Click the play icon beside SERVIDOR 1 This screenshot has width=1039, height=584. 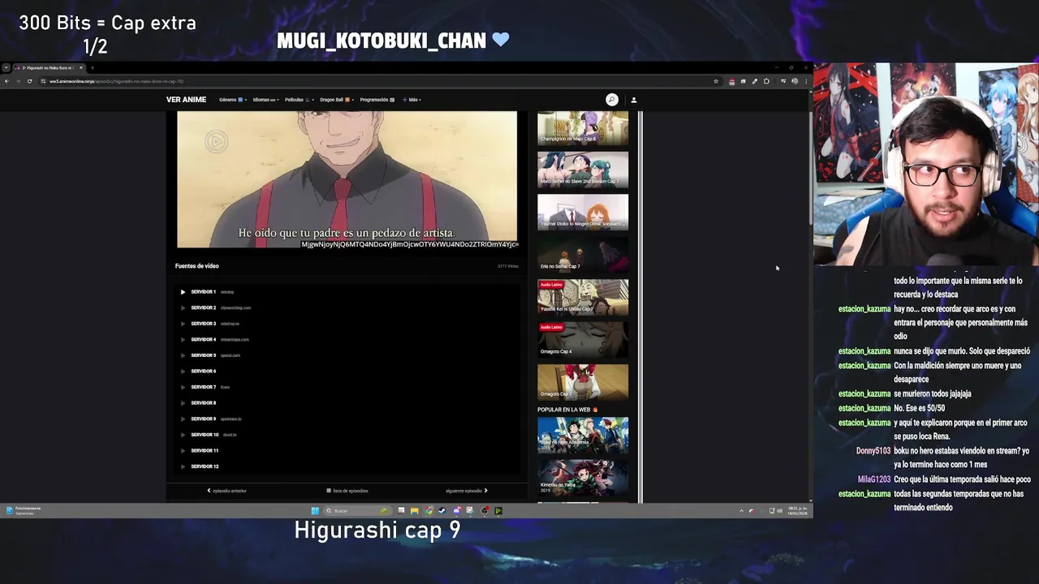point(183,292)
